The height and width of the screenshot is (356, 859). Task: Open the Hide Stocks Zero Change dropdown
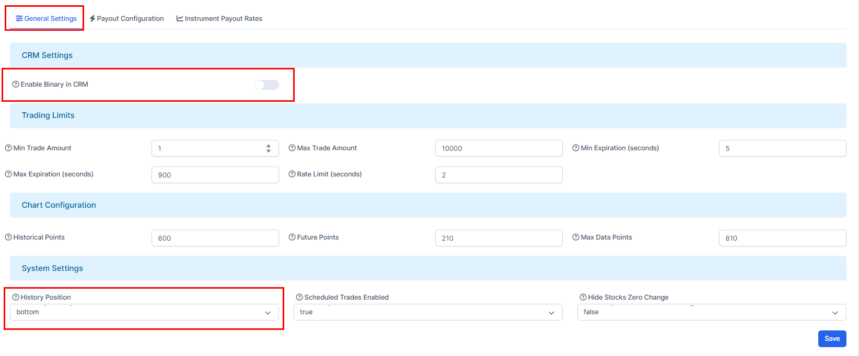(x=711, y=312)
